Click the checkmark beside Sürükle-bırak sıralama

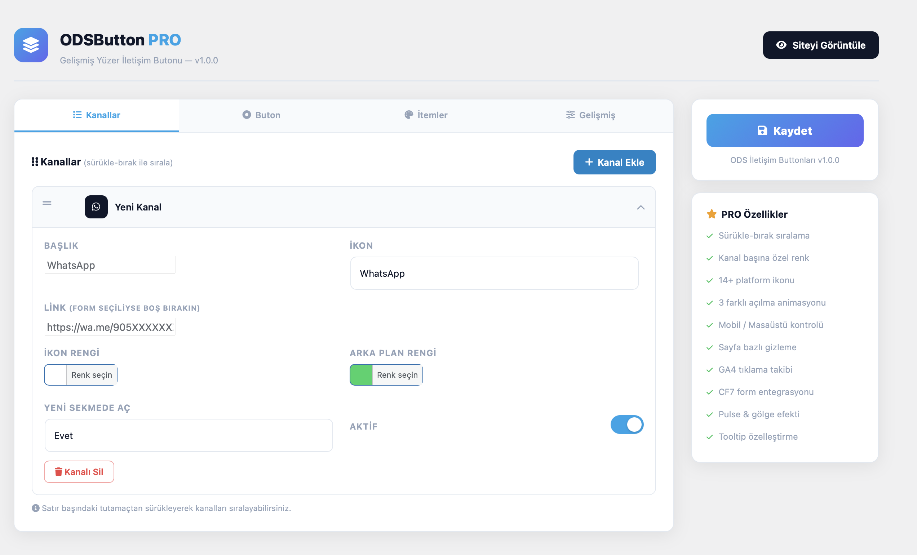coord(710,236)
